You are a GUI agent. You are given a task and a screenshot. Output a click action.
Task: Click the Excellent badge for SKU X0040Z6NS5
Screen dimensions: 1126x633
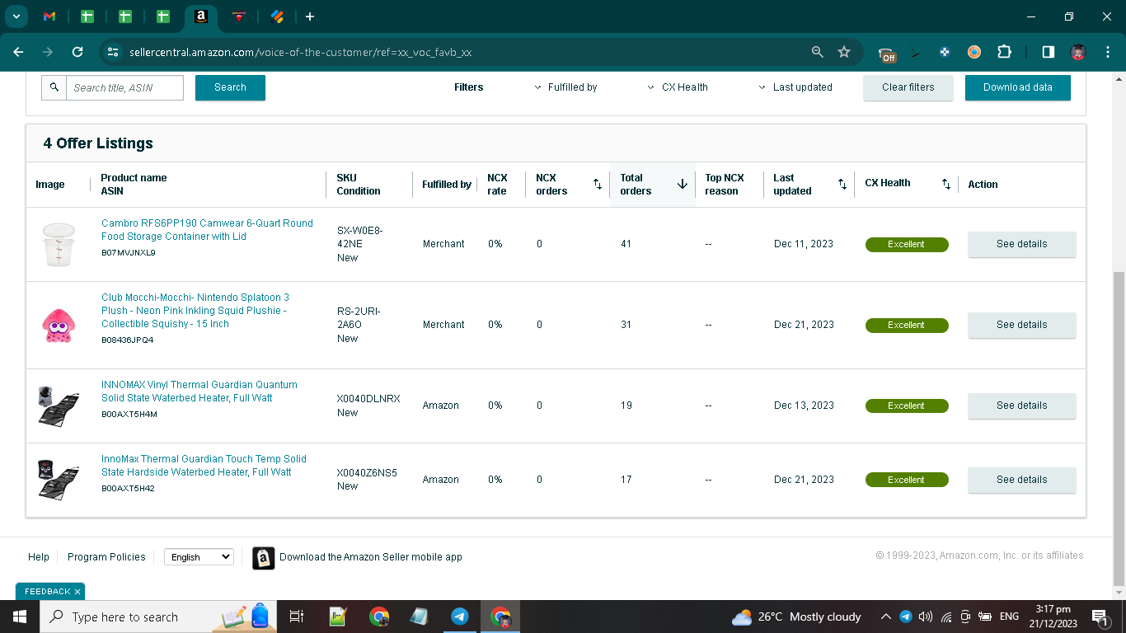(907, 481)
